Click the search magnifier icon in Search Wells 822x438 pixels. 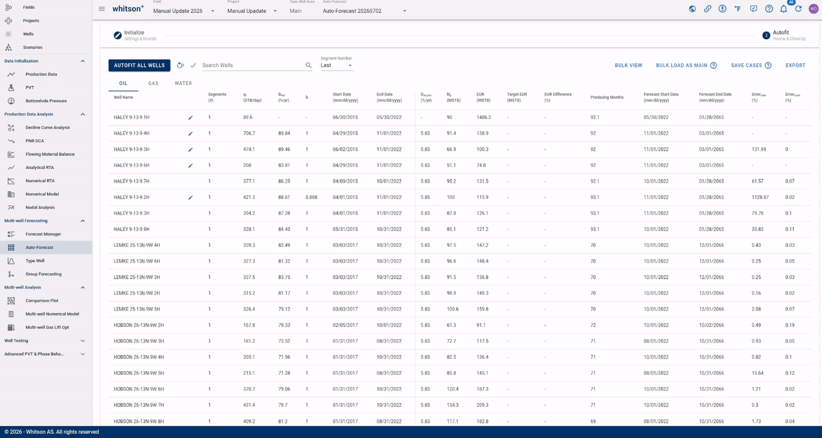click(309, 66)
